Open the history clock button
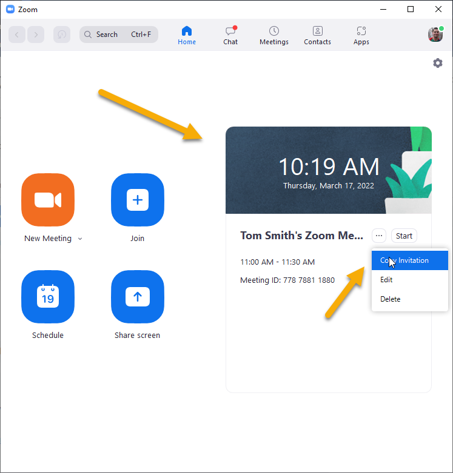 (x=62, y=35)
